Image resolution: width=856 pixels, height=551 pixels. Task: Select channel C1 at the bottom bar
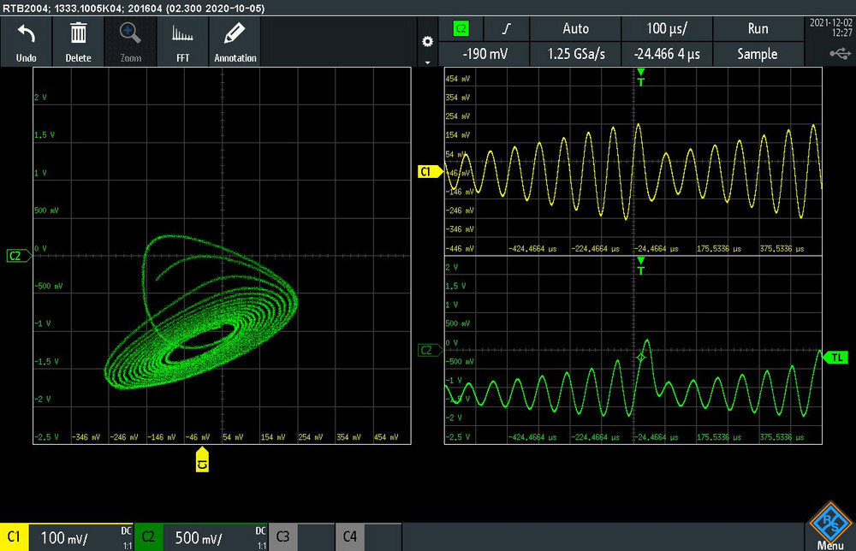15,536
